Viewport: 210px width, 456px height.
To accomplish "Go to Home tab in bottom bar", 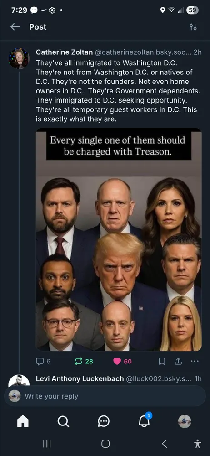I will 23,421.
